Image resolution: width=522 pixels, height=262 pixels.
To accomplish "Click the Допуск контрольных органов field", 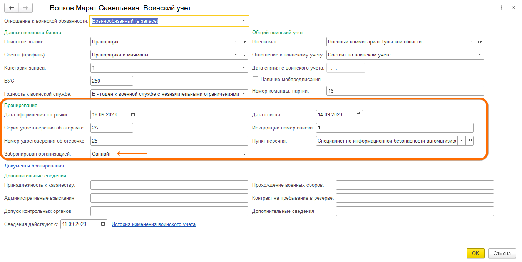I will pos(169,211).
